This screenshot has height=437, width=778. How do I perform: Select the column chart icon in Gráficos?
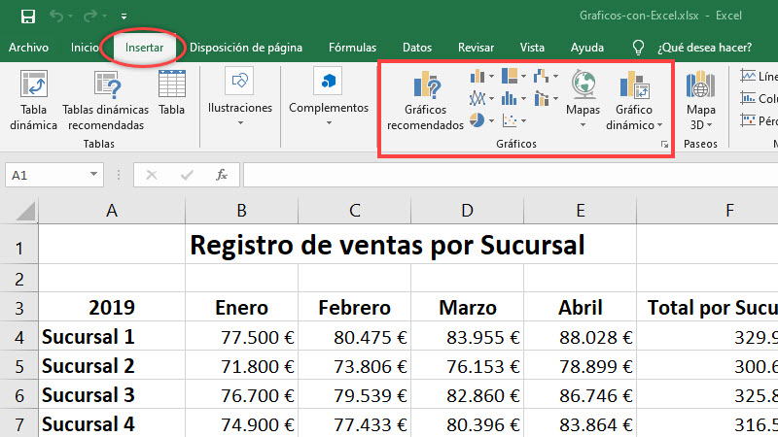[477, 76]
